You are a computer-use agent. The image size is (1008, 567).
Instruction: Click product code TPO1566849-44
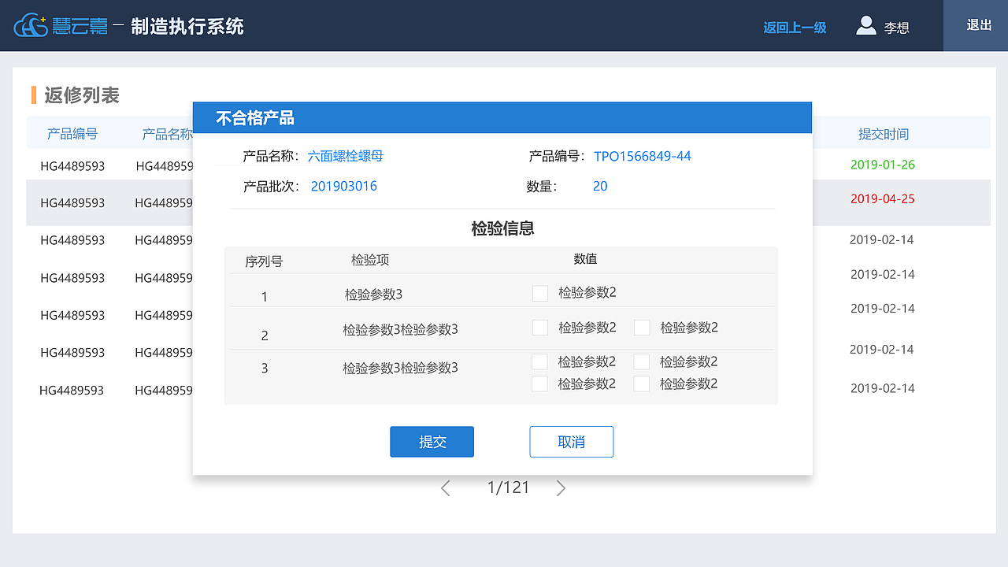(x=643, y=156)
